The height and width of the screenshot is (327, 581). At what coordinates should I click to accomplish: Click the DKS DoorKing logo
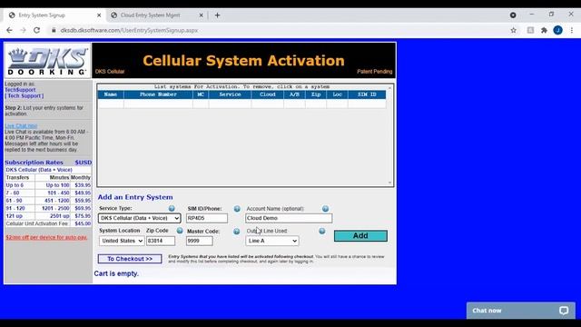[47, 61]
